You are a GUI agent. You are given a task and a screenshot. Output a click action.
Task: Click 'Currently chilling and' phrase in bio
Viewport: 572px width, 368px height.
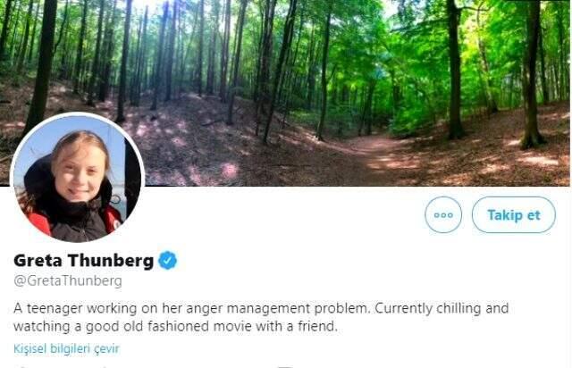pos(442,309)
